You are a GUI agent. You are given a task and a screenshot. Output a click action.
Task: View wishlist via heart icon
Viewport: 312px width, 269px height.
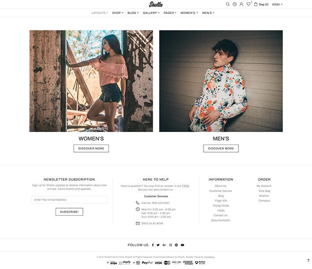(248, 4)
